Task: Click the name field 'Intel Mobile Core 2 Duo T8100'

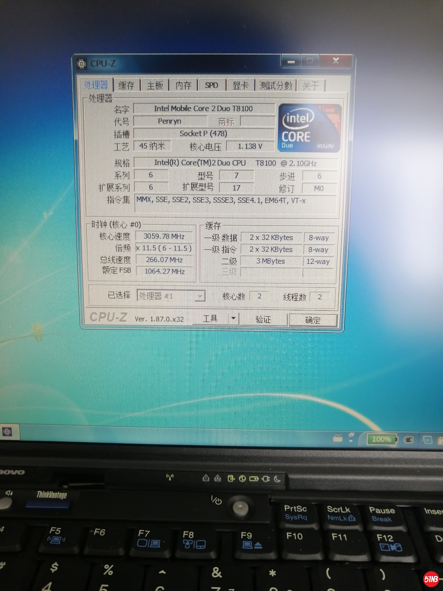Action: [204, 108]
